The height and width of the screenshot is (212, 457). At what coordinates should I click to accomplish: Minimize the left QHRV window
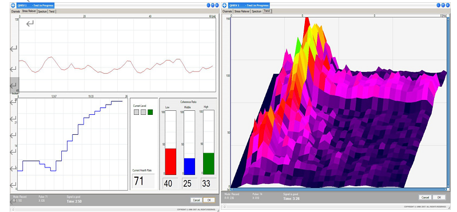pos(209,5)
